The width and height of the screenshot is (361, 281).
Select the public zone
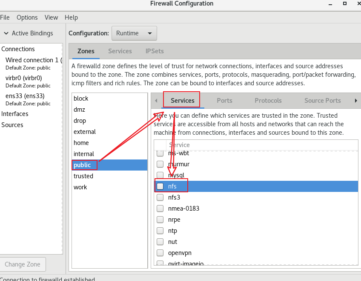pos(109,165)
